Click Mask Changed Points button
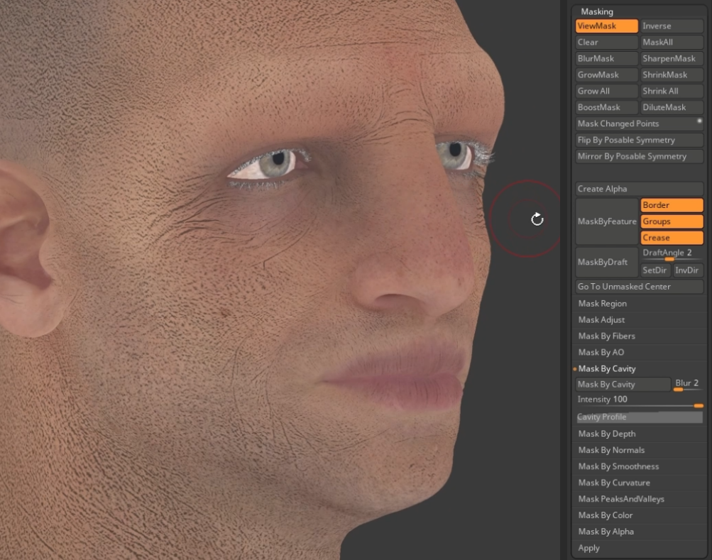 [x=639, y=123]
